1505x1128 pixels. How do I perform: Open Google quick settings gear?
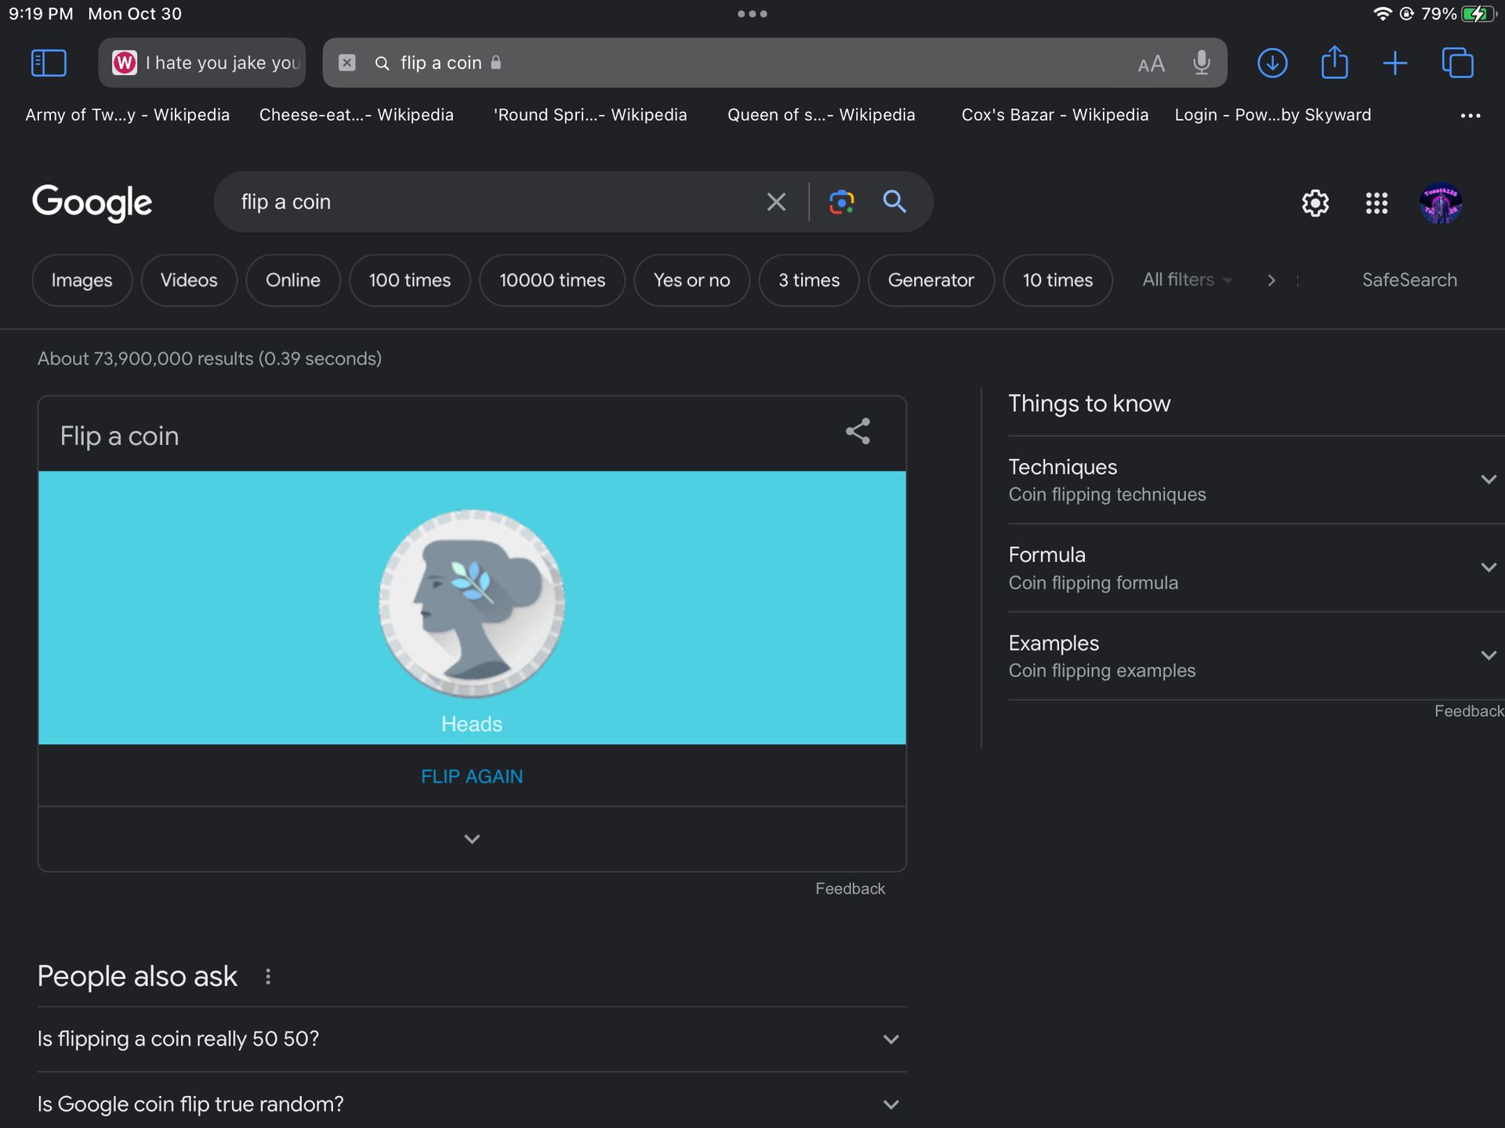(x=1315, y=203)
